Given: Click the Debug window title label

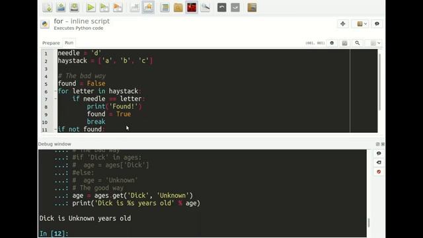Looking at the screenshot, I should [55, 144].
